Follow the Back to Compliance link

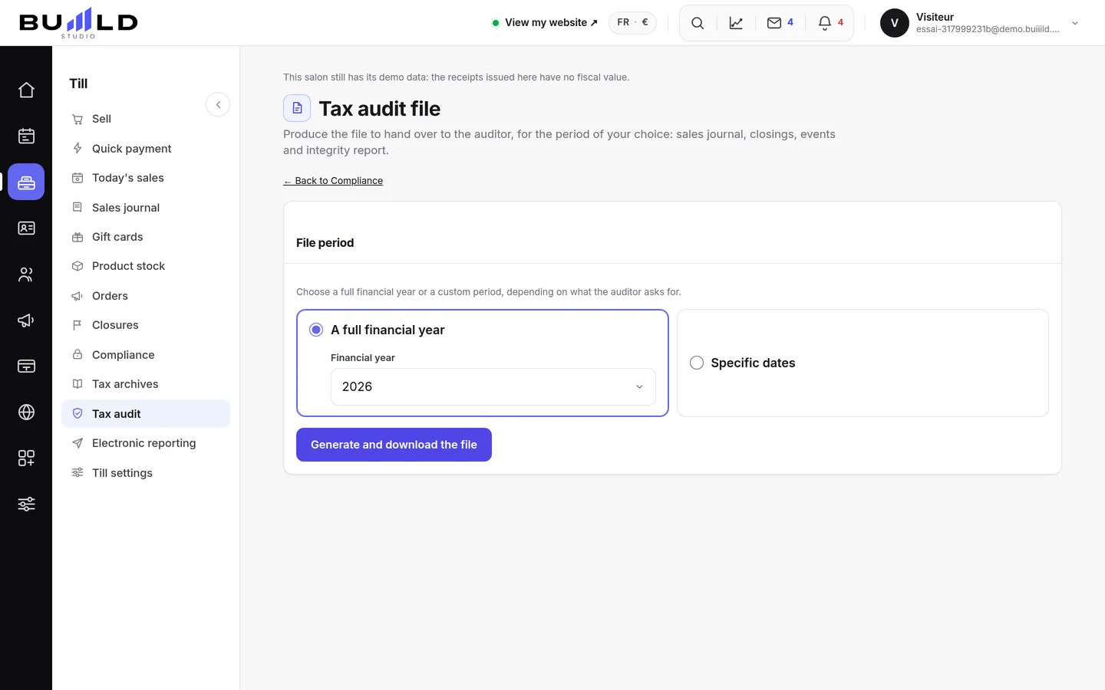[333, 181]
